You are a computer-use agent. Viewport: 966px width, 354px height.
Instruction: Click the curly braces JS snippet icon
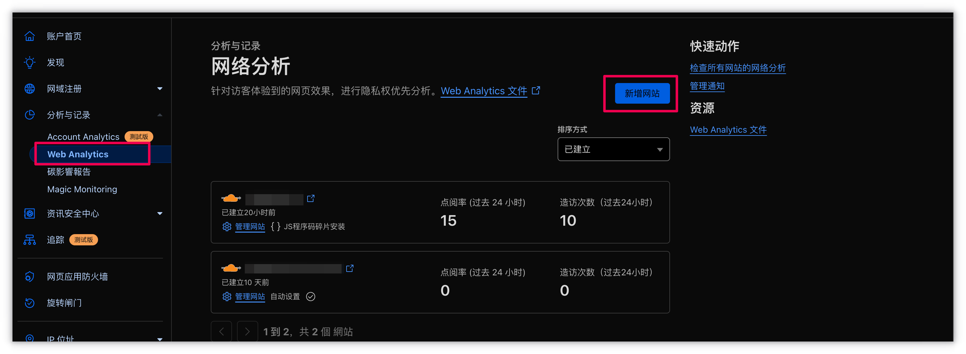[276, 227]
